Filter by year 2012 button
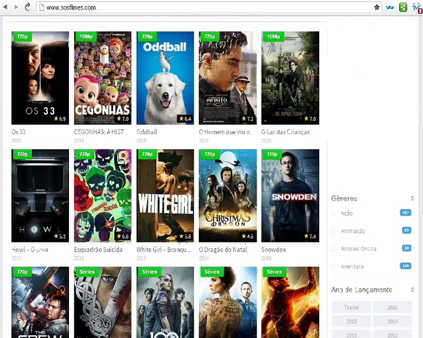 [392, 335]
